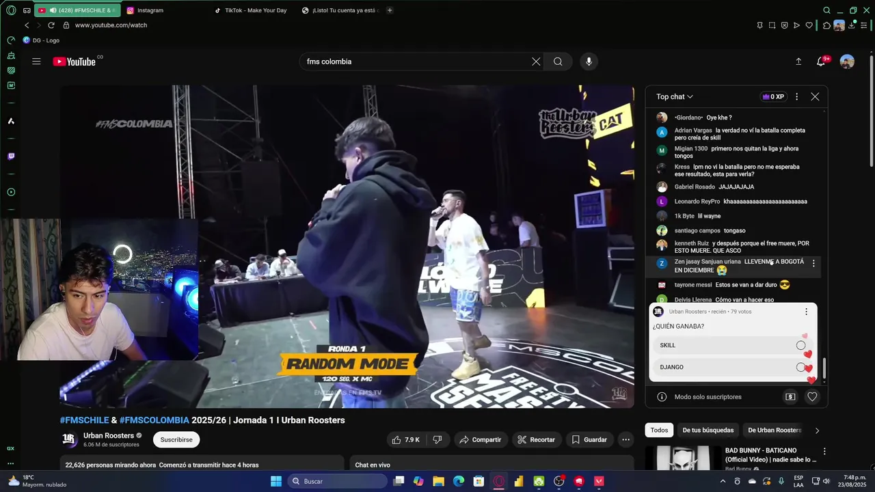Click the live chat scrollbar
The height and width of the screenshot is (492, 875).
824,369
